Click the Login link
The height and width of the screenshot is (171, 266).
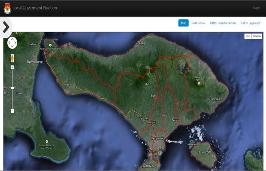tap(257, 8)
